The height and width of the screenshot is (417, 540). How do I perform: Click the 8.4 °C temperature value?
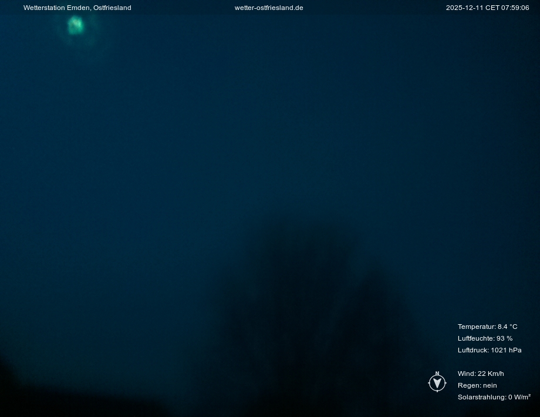pos(508,327)
